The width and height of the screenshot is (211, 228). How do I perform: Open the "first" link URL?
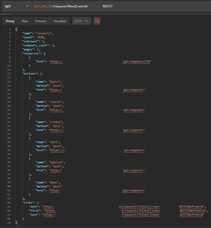coord(125,211)
